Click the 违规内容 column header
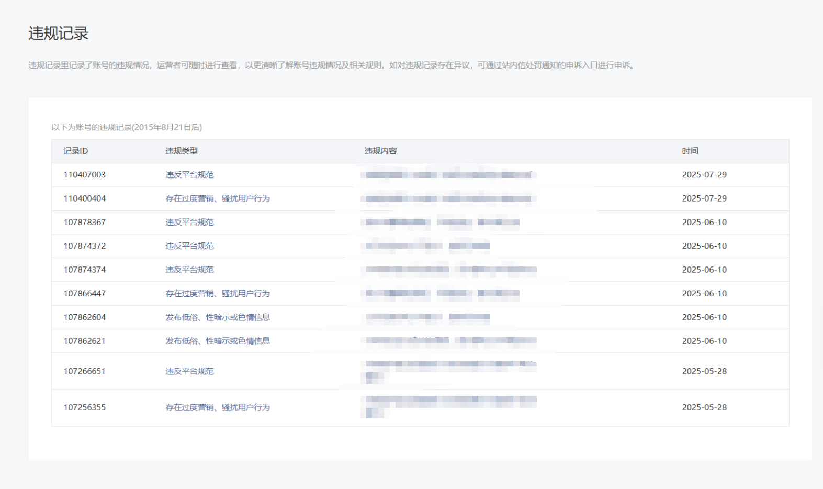This screenshot has height=489, width=823. (380, 151)
